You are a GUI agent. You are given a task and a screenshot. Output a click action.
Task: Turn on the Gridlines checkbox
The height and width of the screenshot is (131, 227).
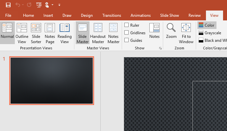point(127,33)
